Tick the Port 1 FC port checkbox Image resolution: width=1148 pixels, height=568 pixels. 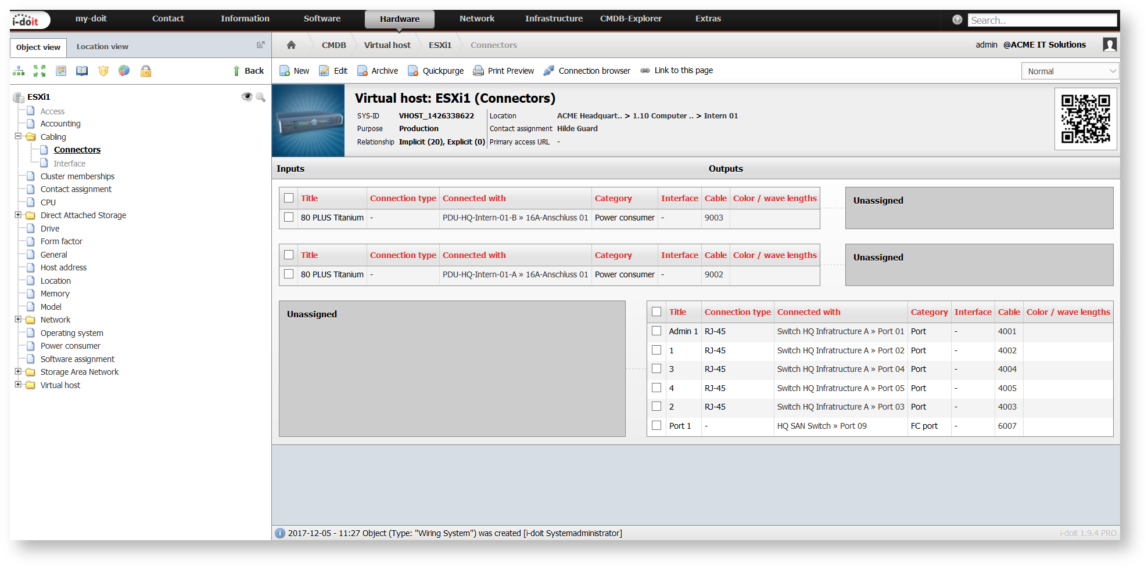click(656, 425)
